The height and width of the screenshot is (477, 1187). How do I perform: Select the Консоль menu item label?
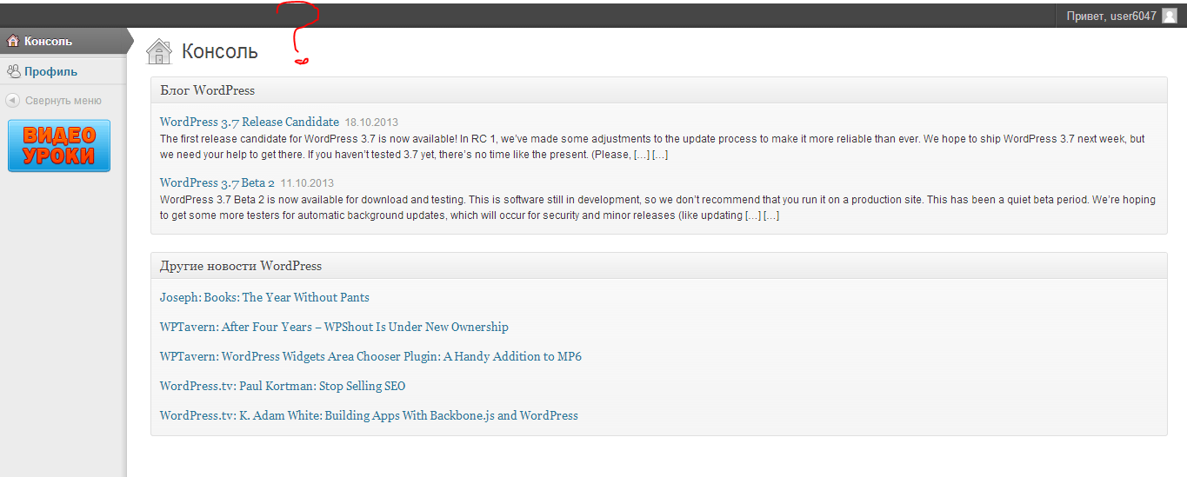click(x=48, y=41)
